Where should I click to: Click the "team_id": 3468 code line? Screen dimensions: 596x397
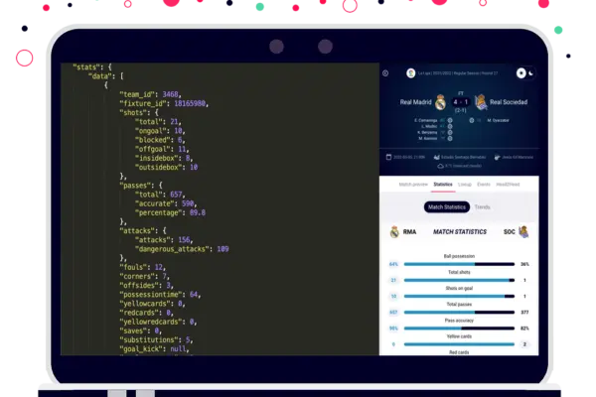(151, 94)
